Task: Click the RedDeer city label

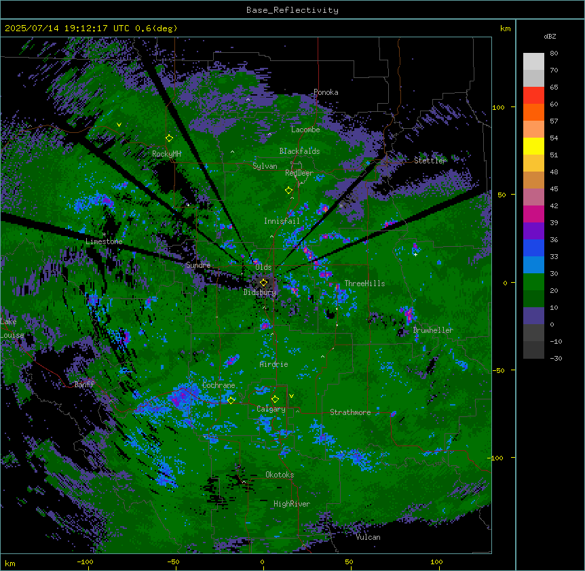Action: coord(299,173)
